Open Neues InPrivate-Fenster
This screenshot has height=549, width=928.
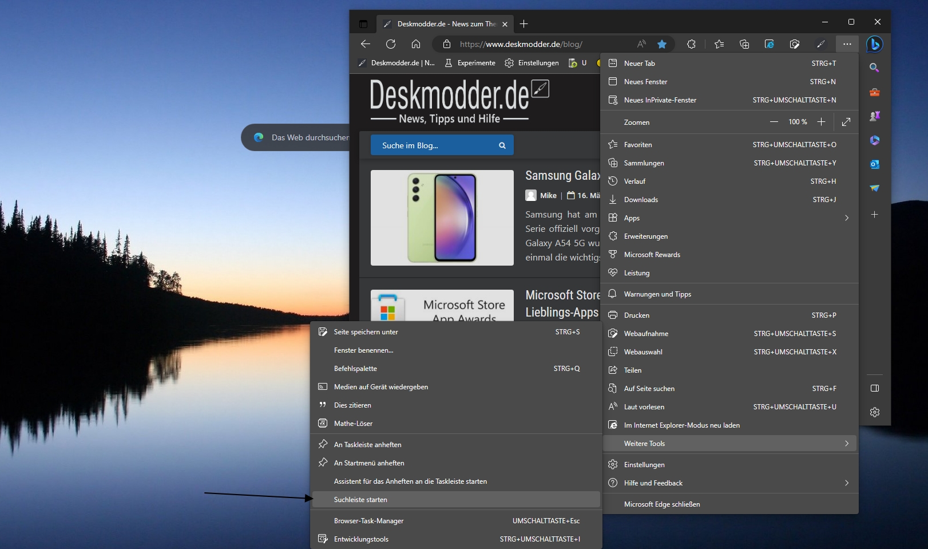click(730, 100)
